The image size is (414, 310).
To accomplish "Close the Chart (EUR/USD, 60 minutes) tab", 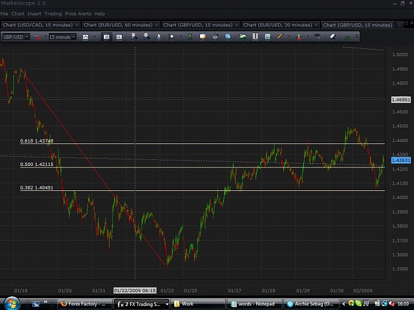I will click(x=156, y=24).
